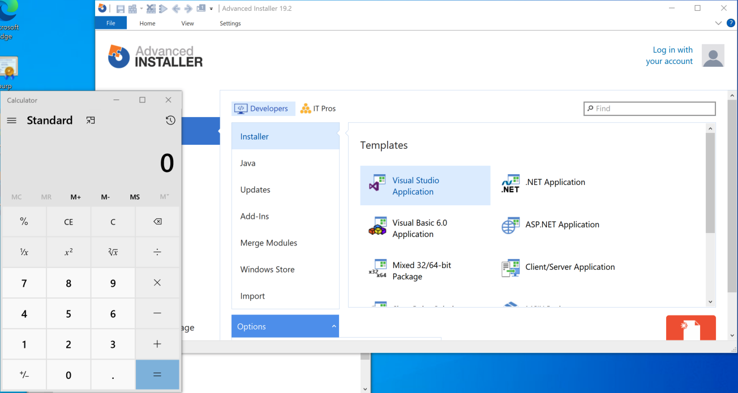Screen dimensions: 738x393
Task: Choose the Visual Studio Application template icon
Action: point(377,183)
